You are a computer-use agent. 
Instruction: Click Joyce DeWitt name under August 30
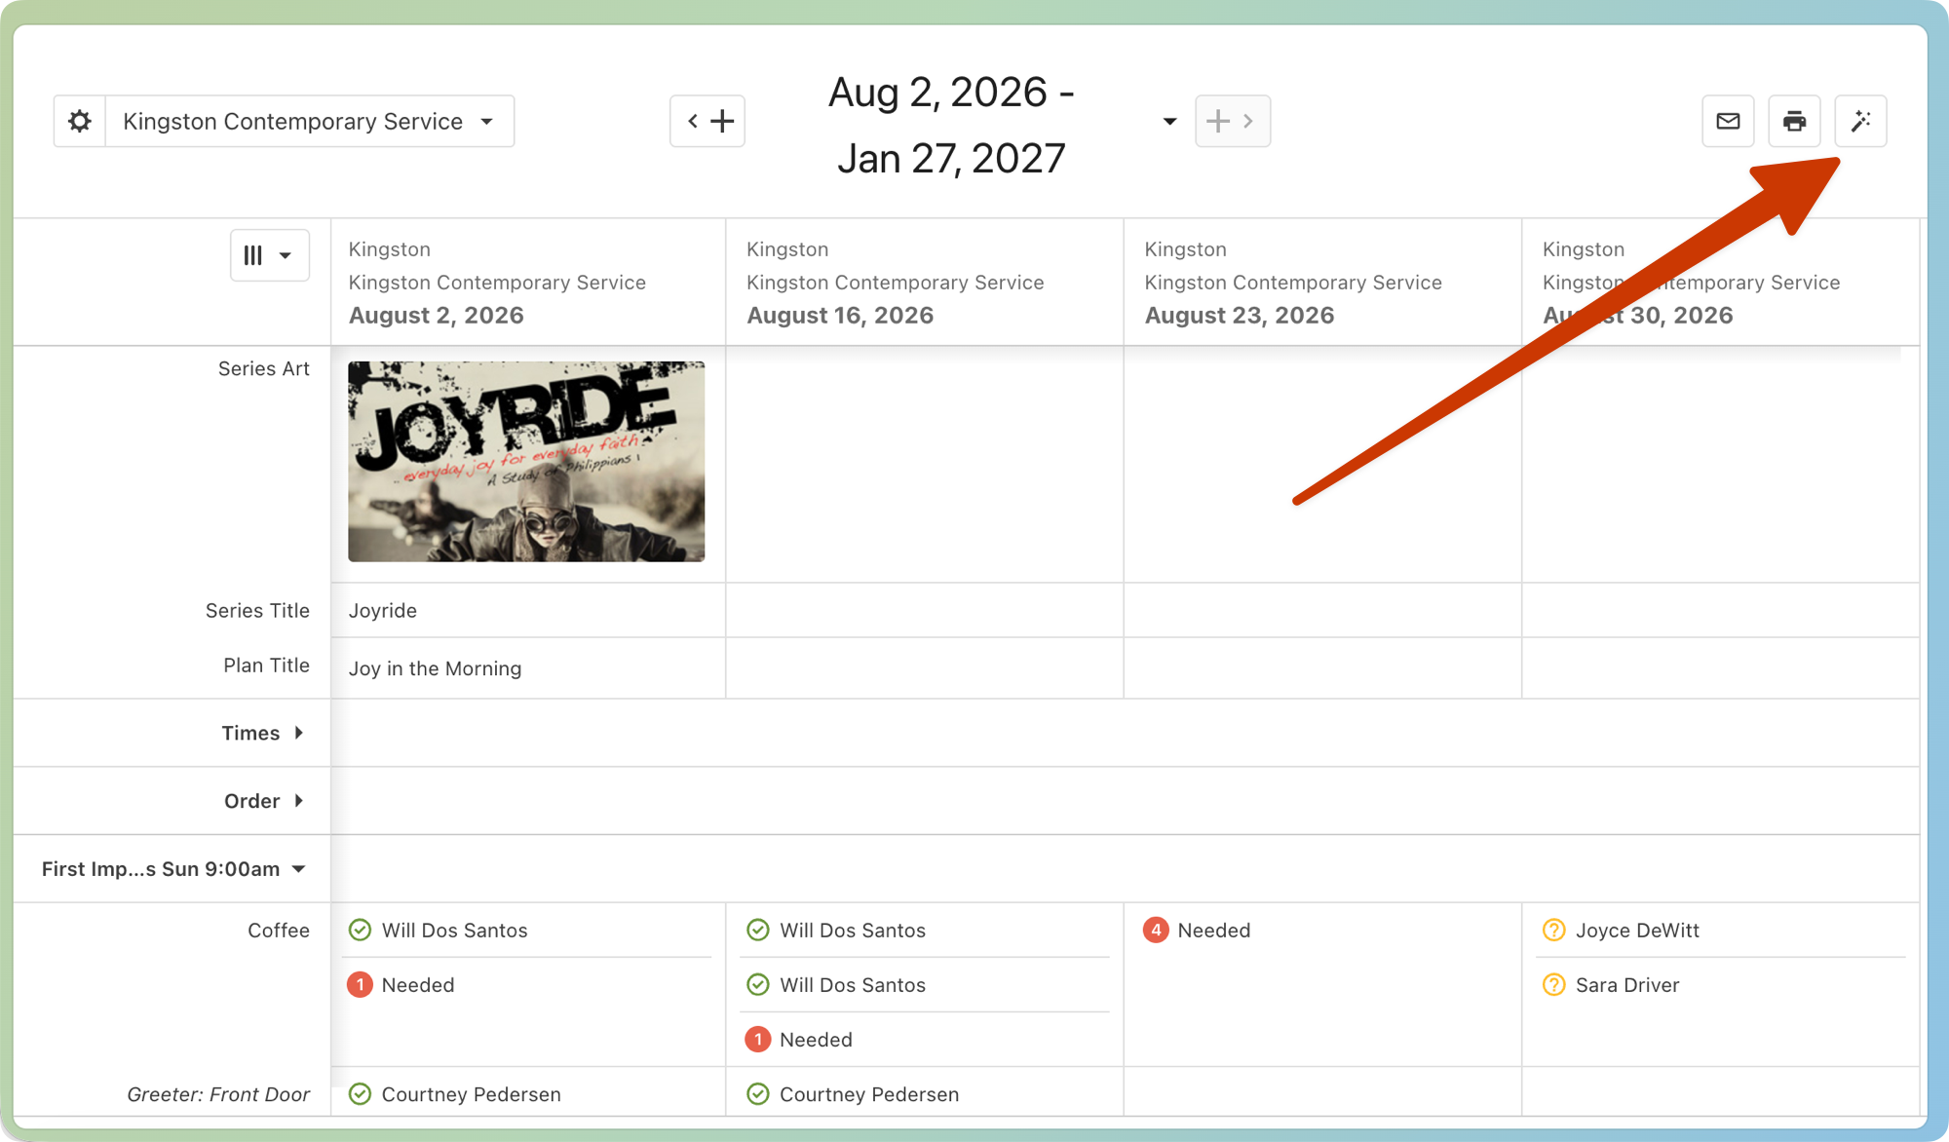(x=1637, y=931)
